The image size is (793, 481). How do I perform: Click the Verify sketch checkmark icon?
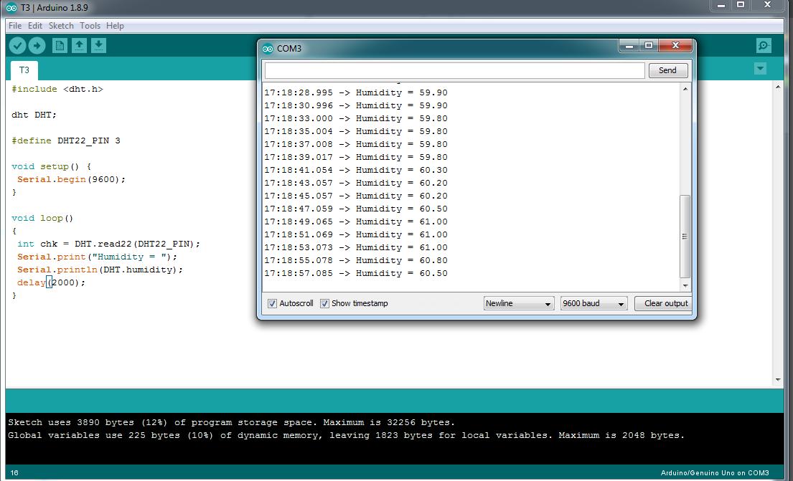17,46
